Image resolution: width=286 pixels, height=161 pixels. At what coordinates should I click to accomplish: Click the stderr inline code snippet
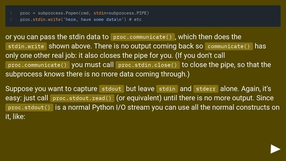pyautogui.click(x=206, y=89)
